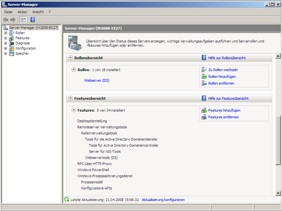Click Aktualisierung konfigurieren link
The height and width of the screenshot is (211, 282).
tap(163, 200)
